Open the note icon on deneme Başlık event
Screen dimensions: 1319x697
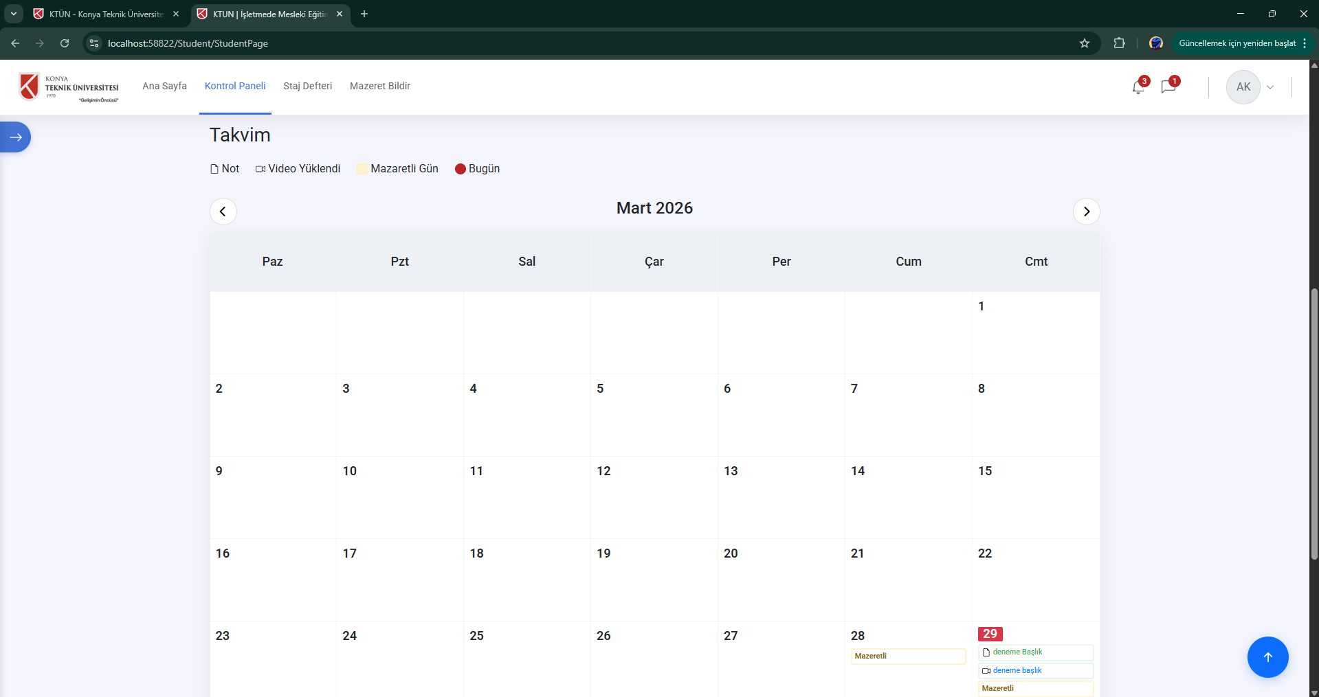pos(986,652)
